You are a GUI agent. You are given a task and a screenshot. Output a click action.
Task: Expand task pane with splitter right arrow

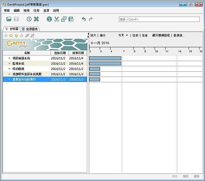pyautogui.click(x=88, y=37)
